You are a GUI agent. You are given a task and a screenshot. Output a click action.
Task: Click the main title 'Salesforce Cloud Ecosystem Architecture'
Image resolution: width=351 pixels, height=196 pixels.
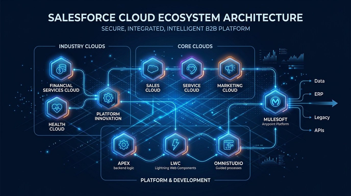[175, 17]
